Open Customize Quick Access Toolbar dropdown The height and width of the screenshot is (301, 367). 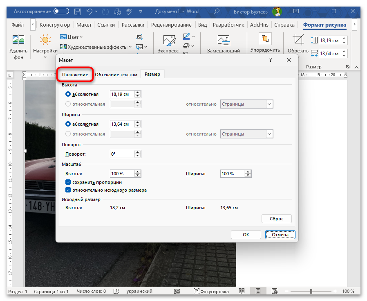pyautogui.click(x=141, y=11)
